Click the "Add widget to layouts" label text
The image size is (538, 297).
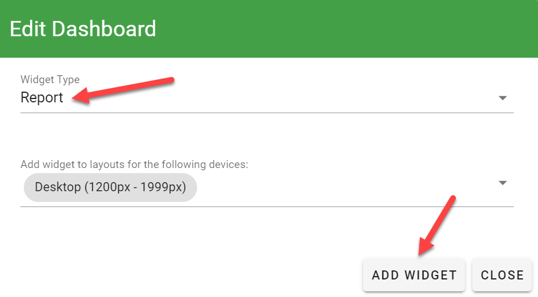pyautogui.click(x=134, y=165)
